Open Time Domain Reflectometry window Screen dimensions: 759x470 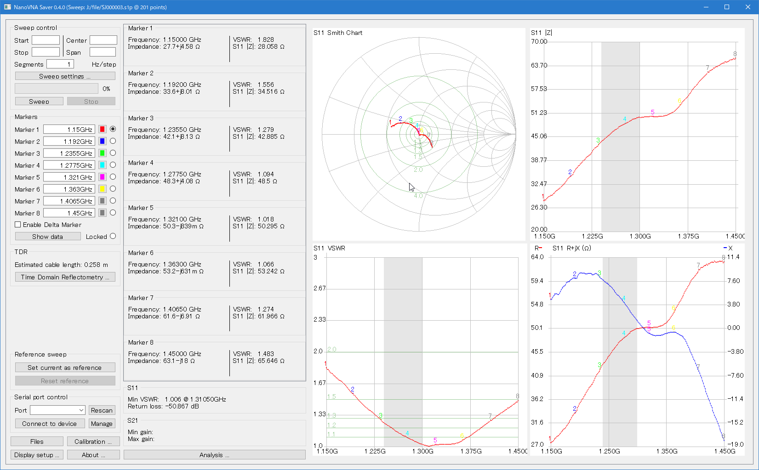point(65,277)
